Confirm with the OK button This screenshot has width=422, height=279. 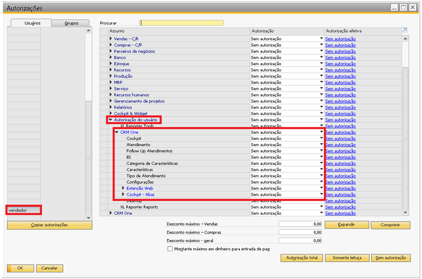click(x=21, y=268)
